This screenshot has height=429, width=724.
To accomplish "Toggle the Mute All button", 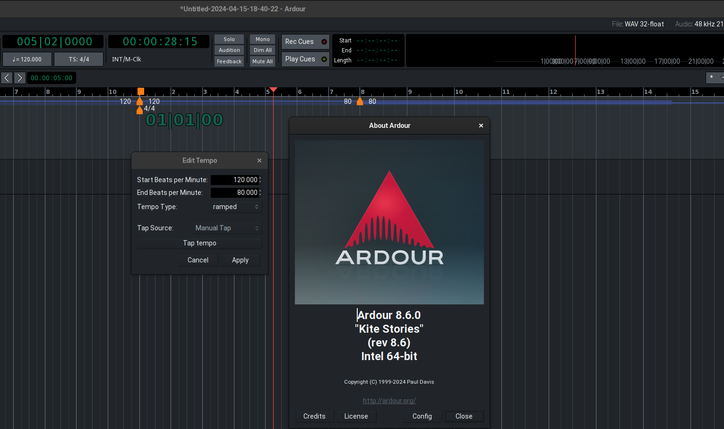I will (262, 61).
